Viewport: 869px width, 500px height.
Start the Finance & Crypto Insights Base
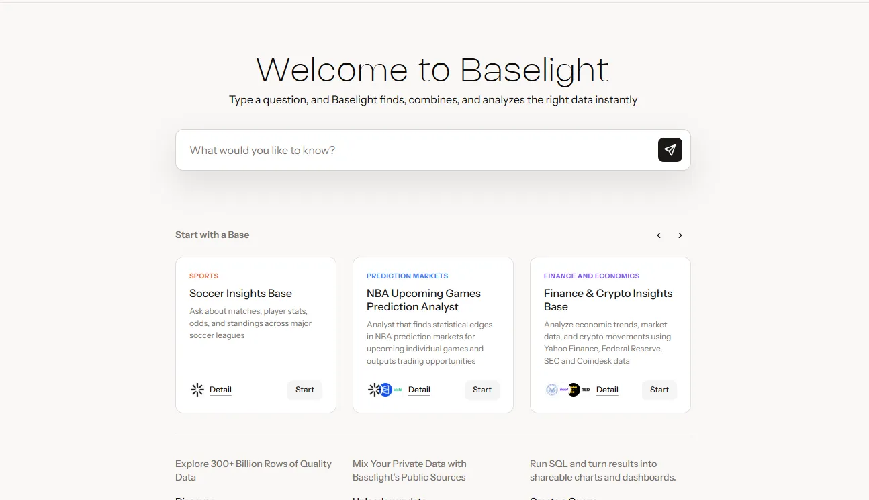[x=659, y=389]
